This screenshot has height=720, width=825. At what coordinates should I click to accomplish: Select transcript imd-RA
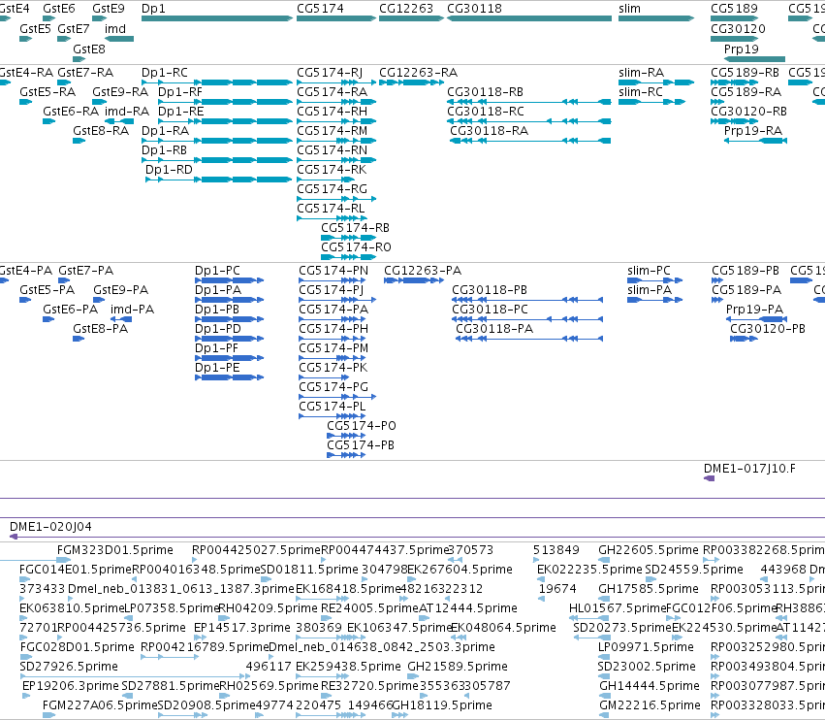[x=127, y=112]
